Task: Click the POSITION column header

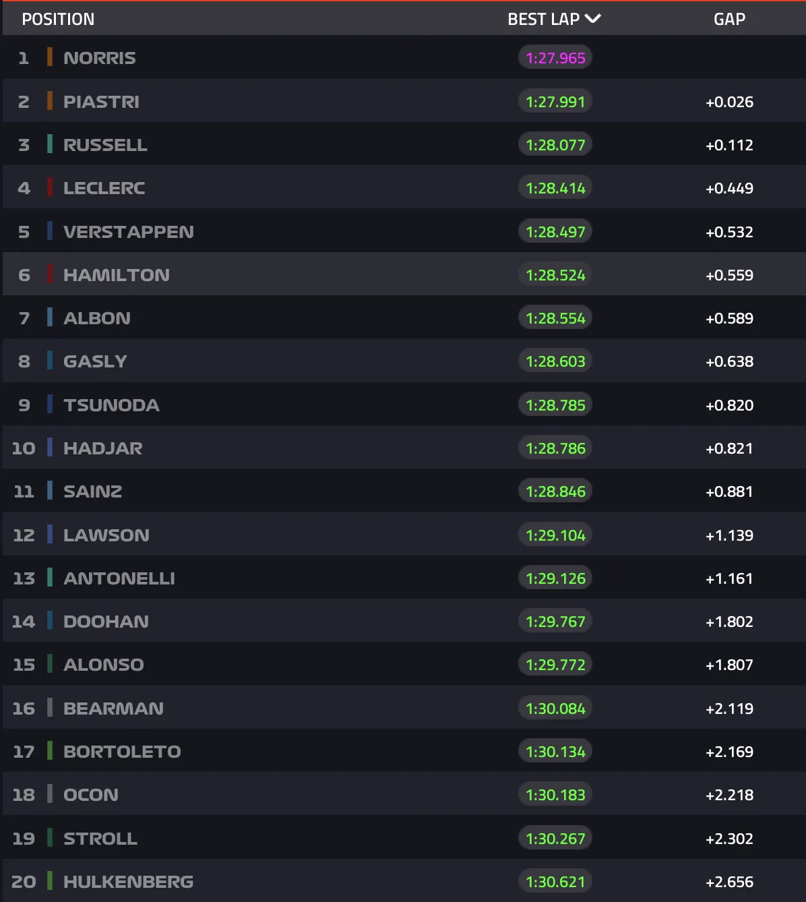Action: tap(58, 19)
